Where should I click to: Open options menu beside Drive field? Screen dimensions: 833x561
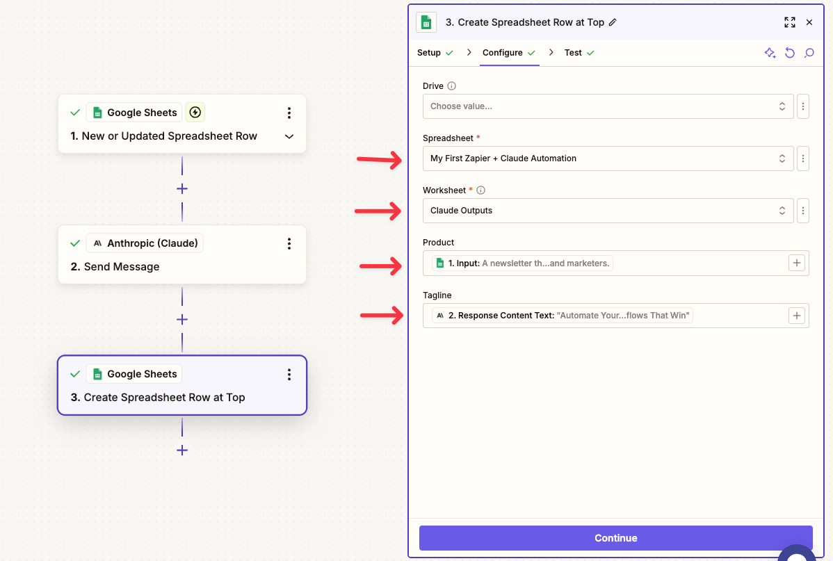tap(802, 106)
